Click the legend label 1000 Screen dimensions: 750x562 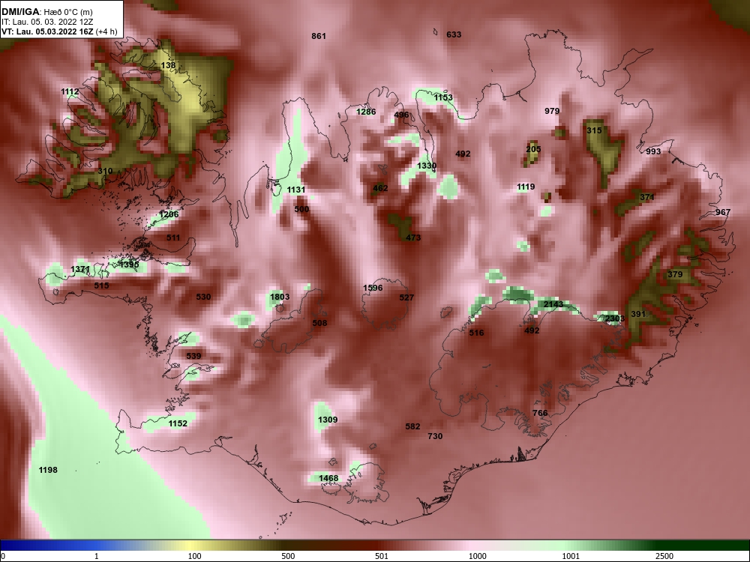[x=478, y=556]
